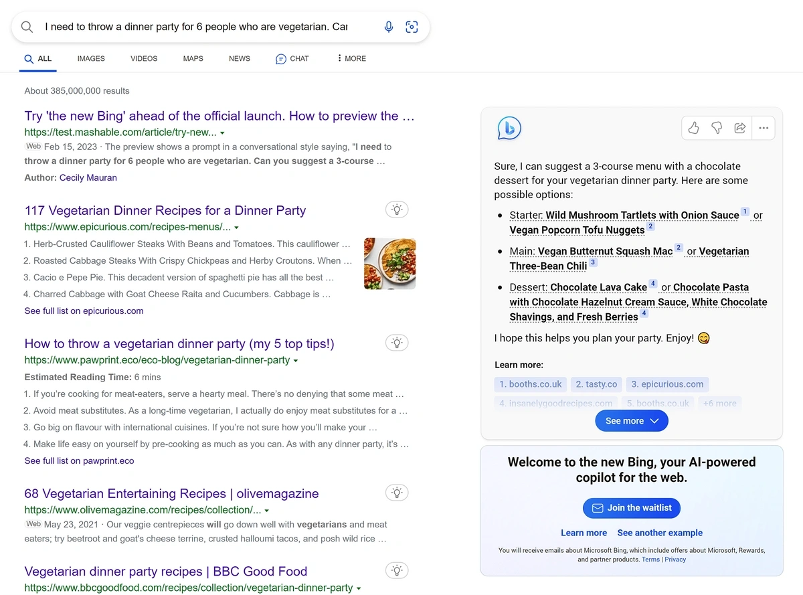Click Vegan Butternut Squash Mac link
The height and width of the screenshot is (595, 803).
coord(605,251)
